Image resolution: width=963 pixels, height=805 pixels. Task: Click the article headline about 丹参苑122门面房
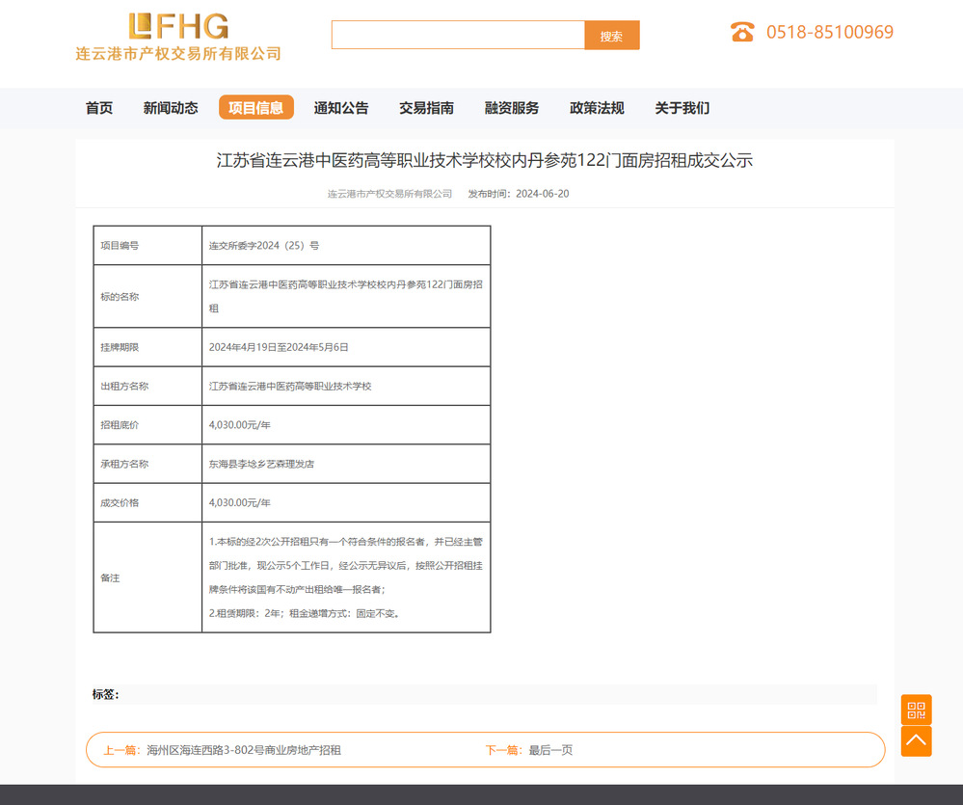coord(484,161)
